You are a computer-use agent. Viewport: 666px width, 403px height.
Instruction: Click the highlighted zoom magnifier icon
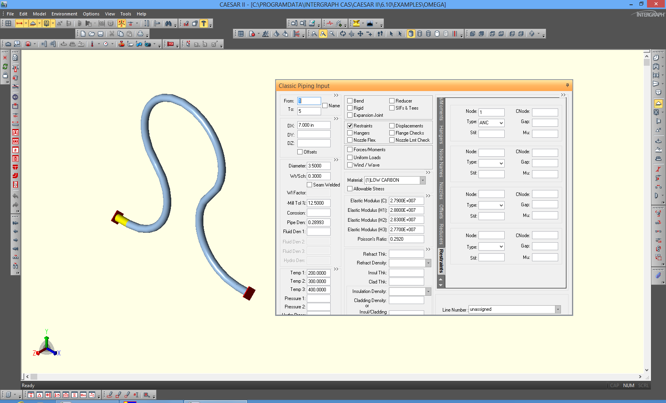323,34
